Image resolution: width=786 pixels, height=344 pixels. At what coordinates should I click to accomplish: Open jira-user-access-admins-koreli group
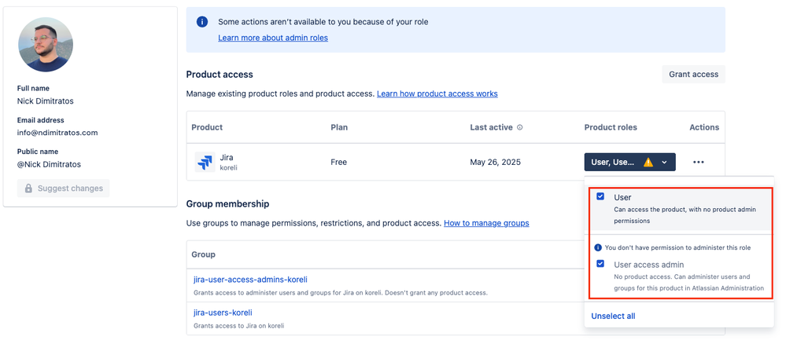point(250,280)
